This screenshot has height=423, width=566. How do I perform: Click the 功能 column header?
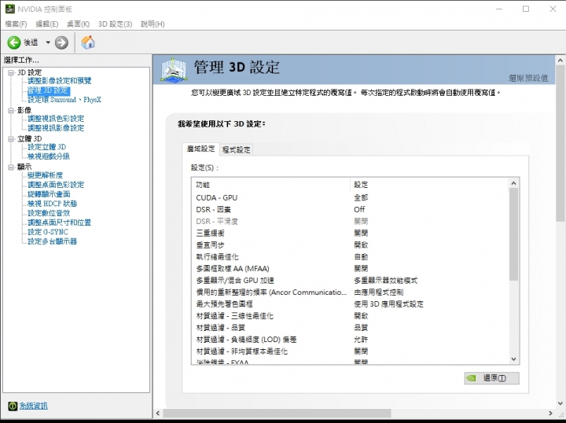point(270,185)
